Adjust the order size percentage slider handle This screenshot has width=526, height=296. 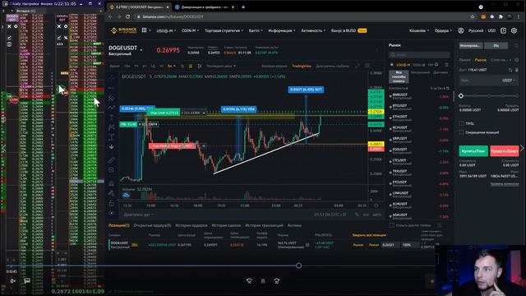point(461,96)
